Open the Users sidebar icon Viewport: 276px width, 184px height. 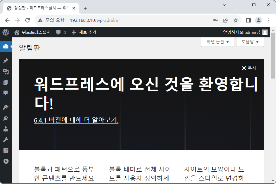coord(6,129)
